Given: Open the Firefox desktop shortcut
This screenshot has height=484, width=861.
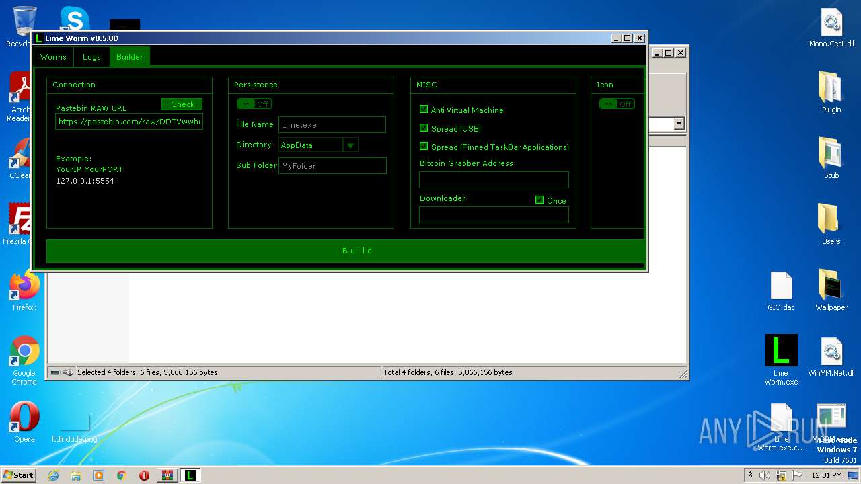Looking at the screenshot, I should [x=24, y=291].
